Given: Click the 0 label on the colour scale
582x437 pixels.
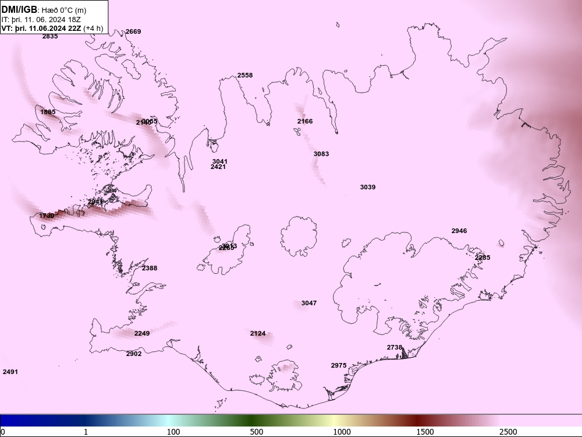Looking at the screenshot, I should pyautogui.click(x=3, y=432).
